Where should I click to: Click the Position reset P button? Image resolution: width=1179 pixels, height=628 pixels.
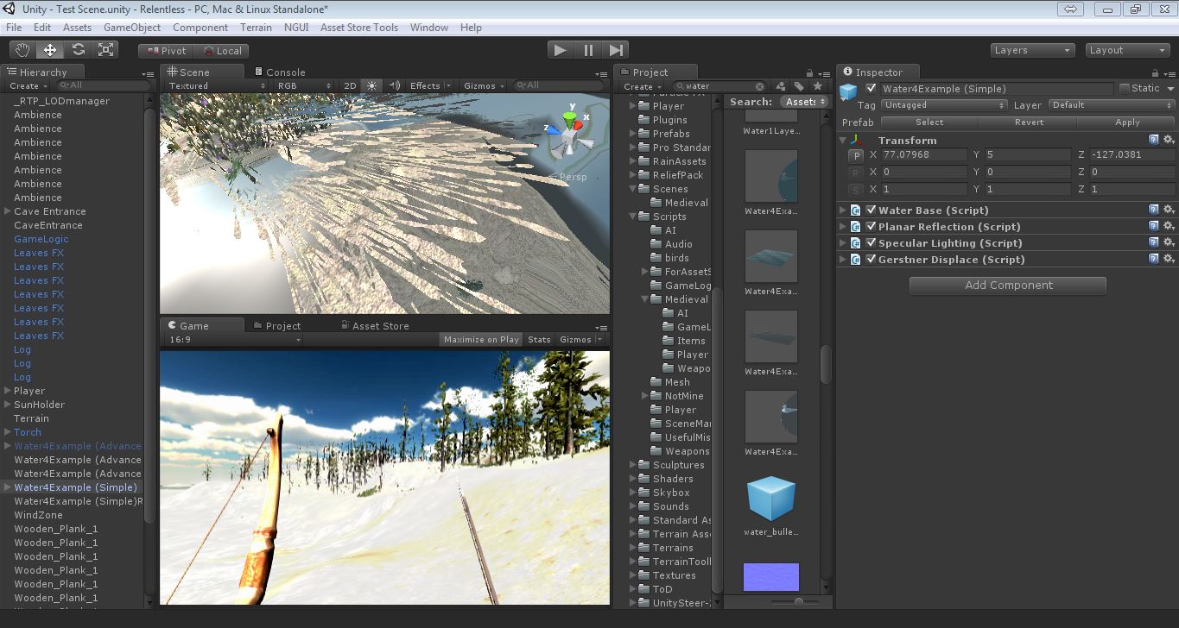tap(855, 156)
